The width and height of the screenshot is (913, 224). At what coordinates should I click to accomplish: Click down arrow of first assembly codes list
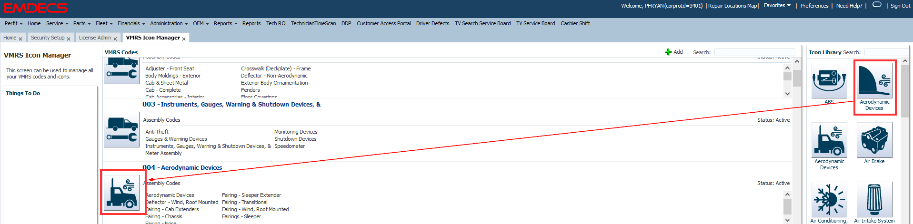(787, 94)
